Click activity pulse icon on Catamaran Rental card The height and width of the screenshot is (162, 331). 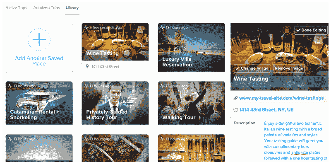[x=10, y=86]
